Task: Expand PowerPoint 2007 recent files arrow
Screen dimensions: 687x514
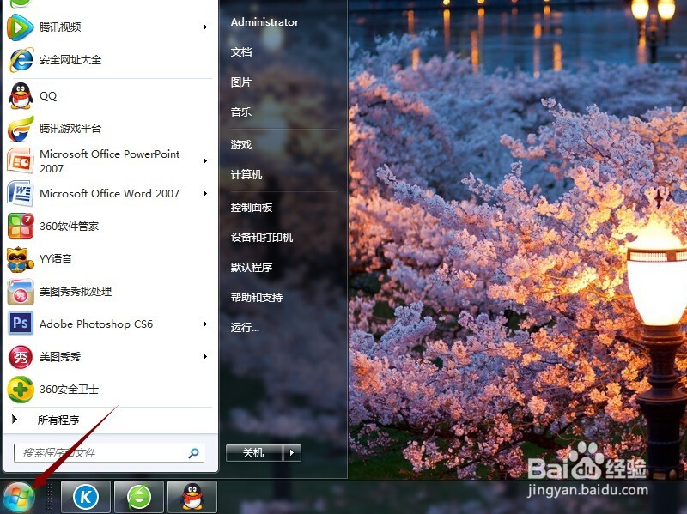Action: point(205,161)
